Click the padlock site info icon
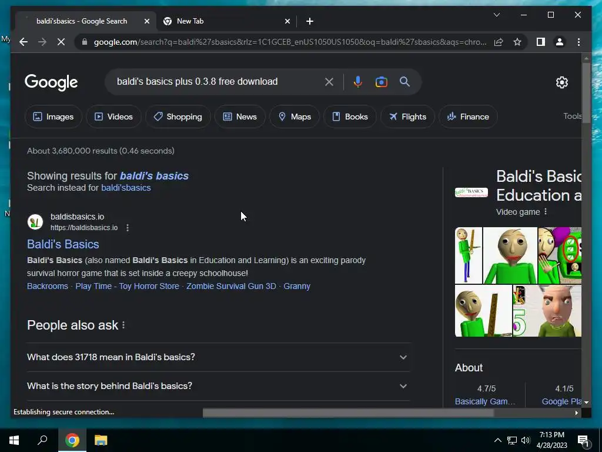 [x=85, y=42]
